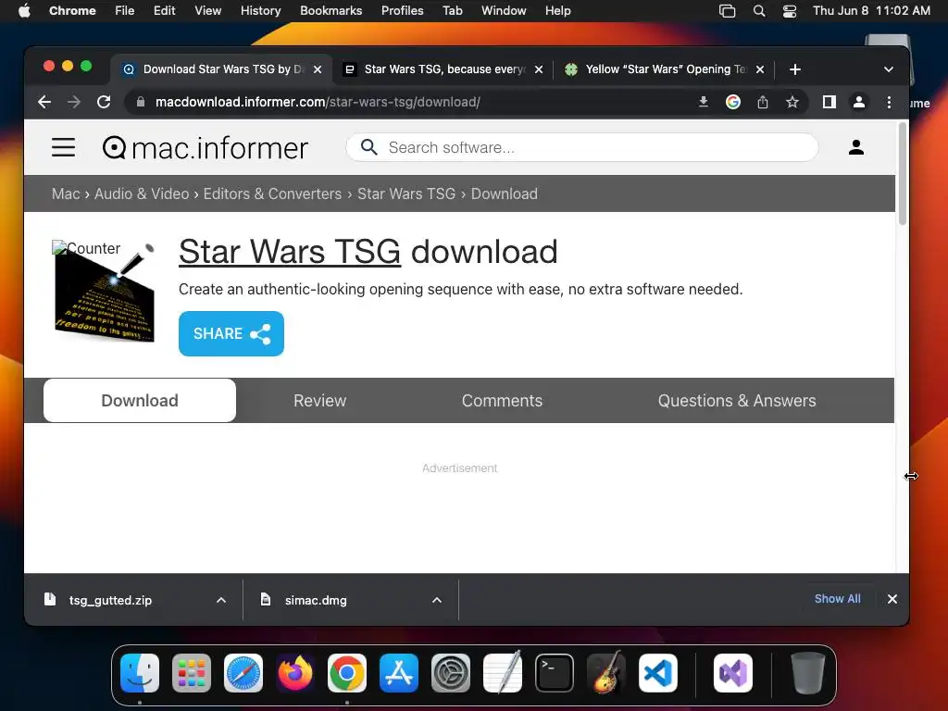This screenshot has width=948, height=711.
Task: Open the Questions & Answers tab
Action: (x=737, y=400)
